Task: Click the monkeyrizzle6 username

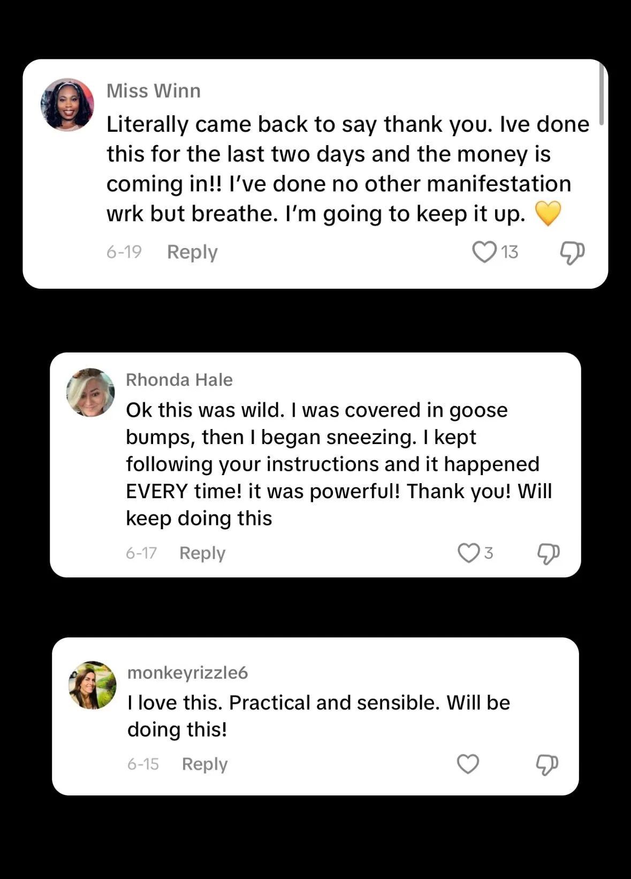Action: 187,673
